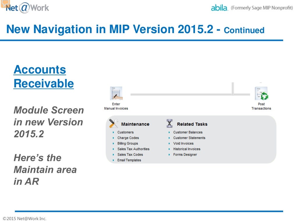
Task: Select Billing Groups
Action: tap(127, 143)
